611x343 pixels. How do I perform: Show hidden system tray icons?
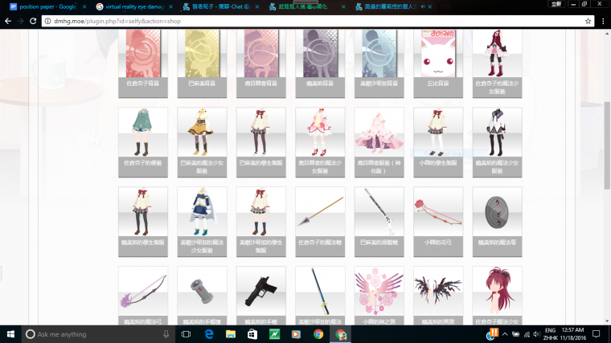pos(505,334)
